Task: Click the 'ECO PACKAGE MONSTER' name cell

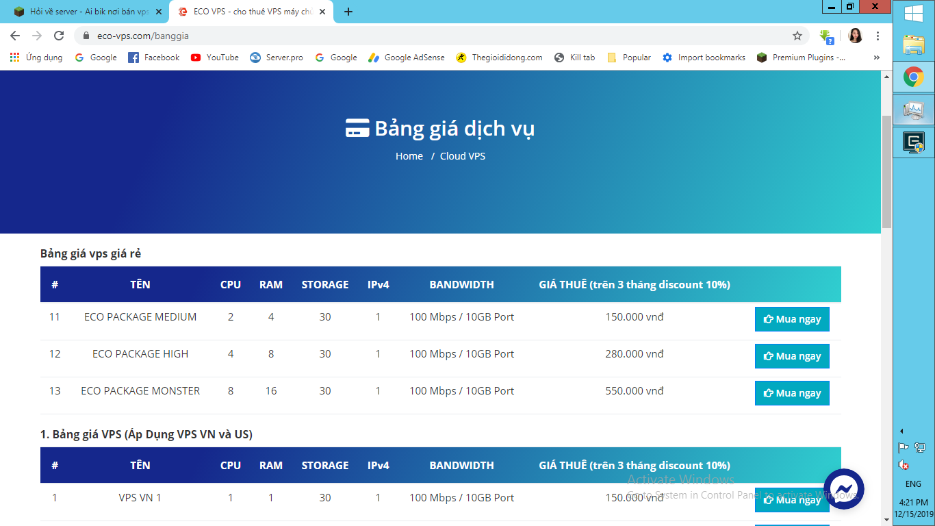Action: [x=140, y=391]
